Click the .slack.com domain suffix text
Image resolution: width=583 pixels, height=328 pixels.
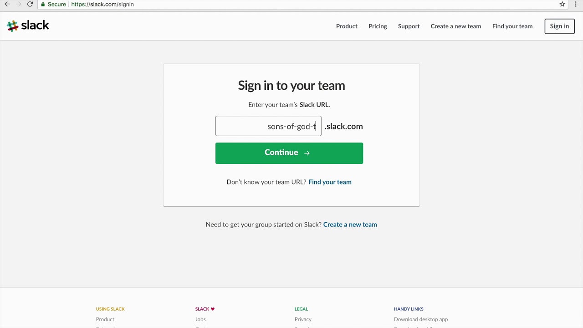(344, 126)
